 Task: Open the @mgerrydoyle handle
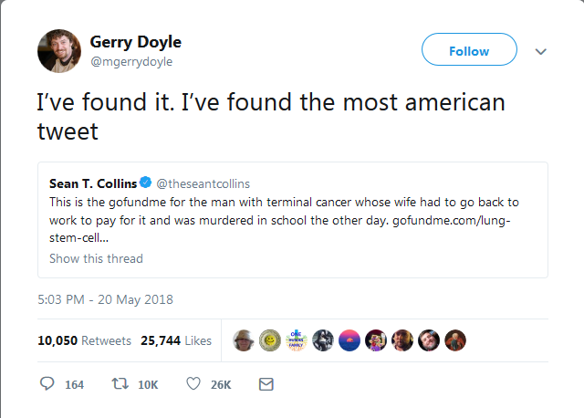coord(130,61)
